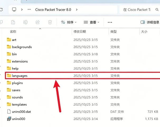The height and width of the screenshot is (127, 160).
Task: Click the unins000.dat file name
Action: coord(21,112)
